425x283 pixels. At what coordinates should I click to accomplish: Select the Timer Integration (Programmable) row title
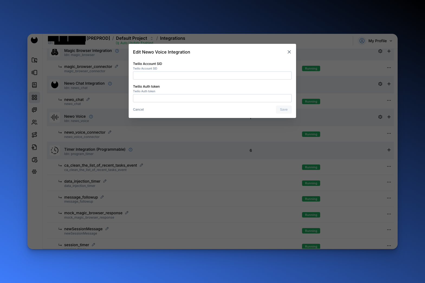(x=95, y=149)
